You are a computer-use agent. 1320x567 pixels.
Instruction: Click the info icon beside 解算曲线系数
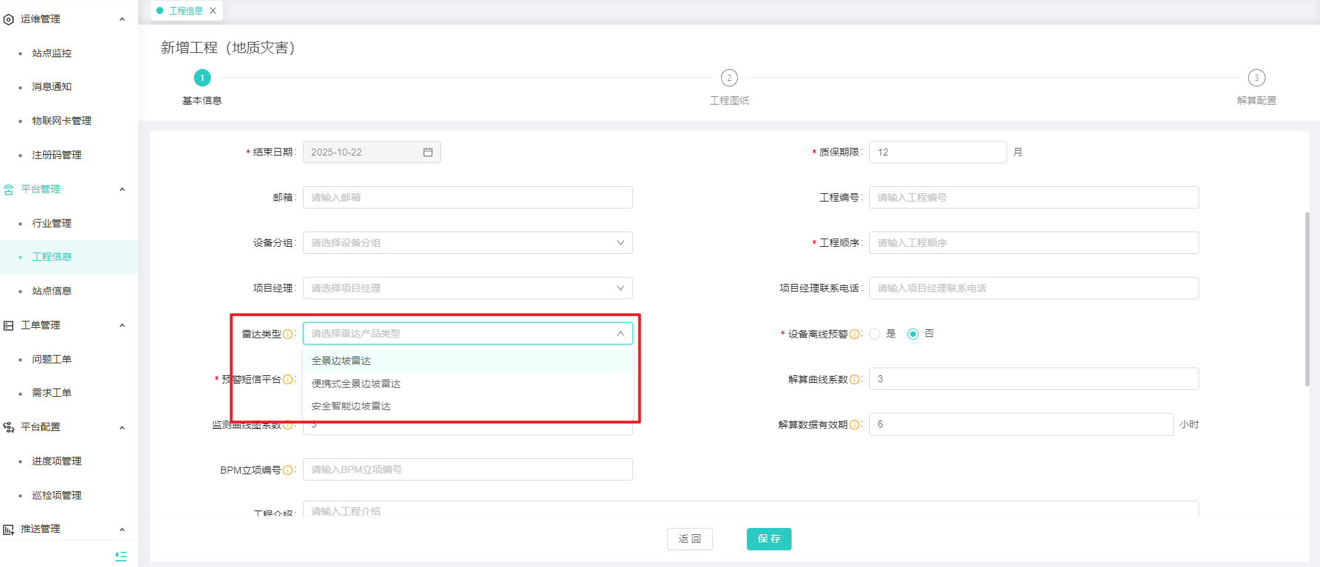tap(854, 379)
